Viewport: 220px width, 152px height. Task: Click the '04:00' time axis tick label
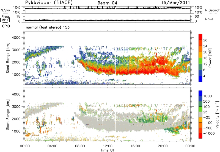click(x=52, y=146)
